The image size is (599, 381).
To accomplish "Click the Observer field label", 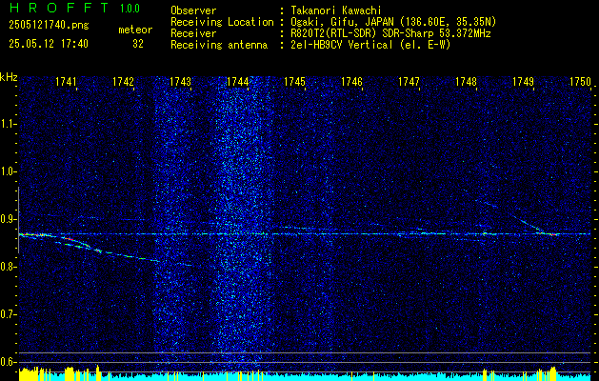I will click(193, 10).
